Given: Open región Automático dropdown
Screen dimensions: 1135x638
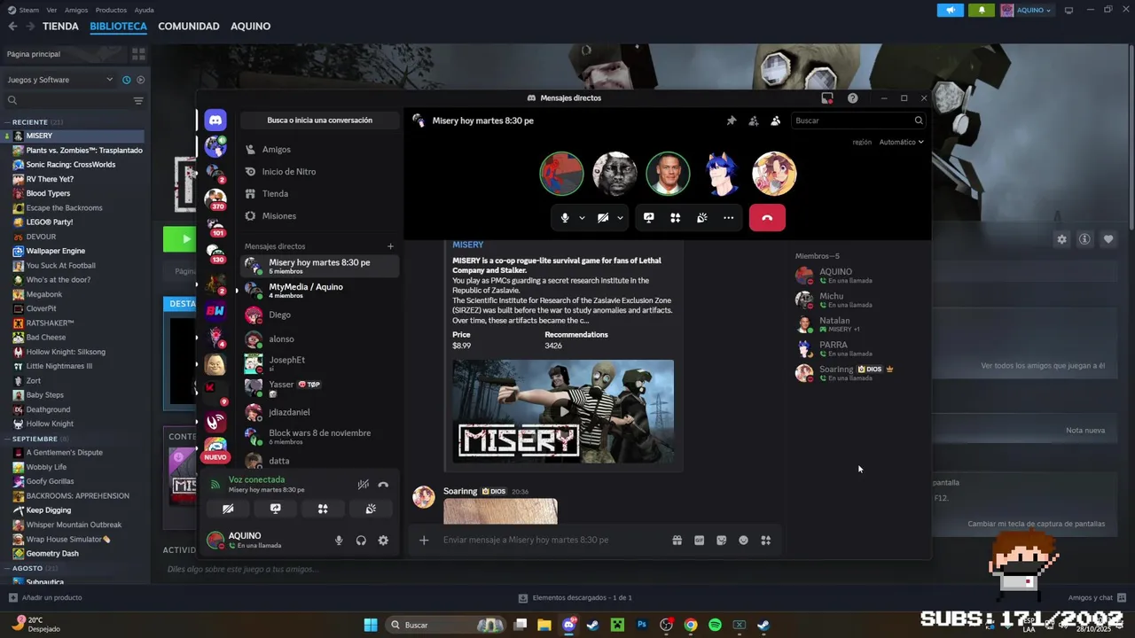Looking at the screenshot, I should click(901, 142).
